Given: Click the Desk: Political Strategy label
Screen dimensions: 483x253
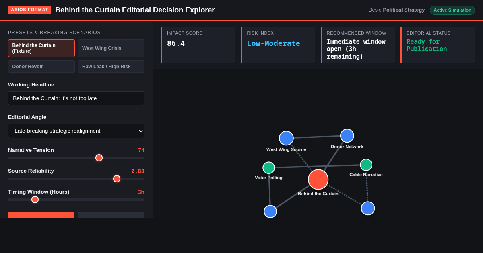Looking at the screenshot, I should click(396, 10).
